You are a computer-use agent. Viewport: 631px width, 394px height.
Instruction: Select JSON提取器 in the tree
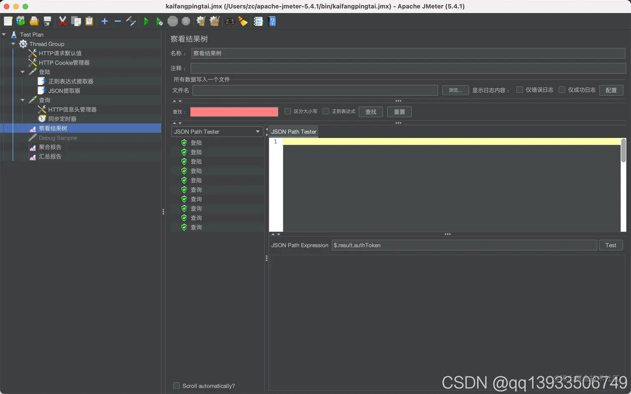[x=64, y=91]
